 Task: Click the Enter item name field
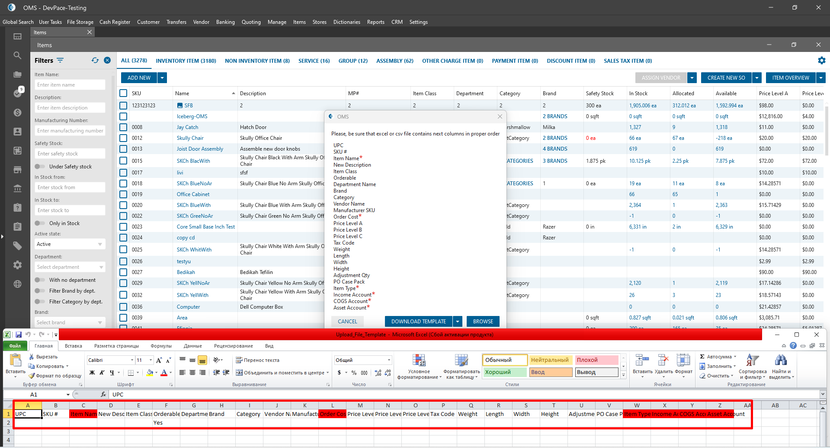point(70,85)
